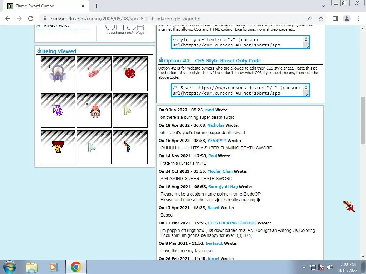The image size is (366, 274).
Task: Open the Windows Start menu
Action: [x=10, y=267]
